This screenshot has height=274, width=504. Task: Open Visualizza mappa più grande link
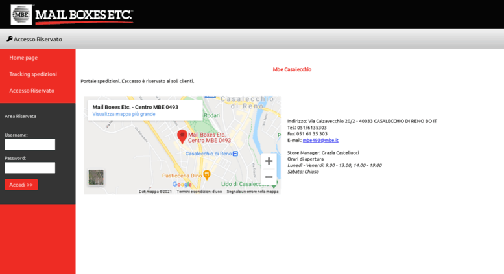click(x=124, y=114)
